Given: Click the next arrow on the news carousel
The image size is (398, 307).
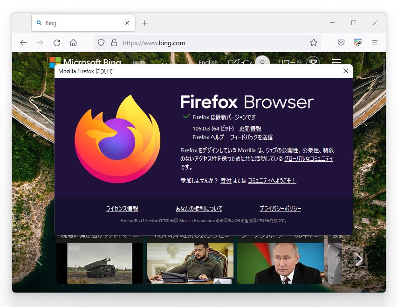Looking at the screenshot, I should (359, 259).
